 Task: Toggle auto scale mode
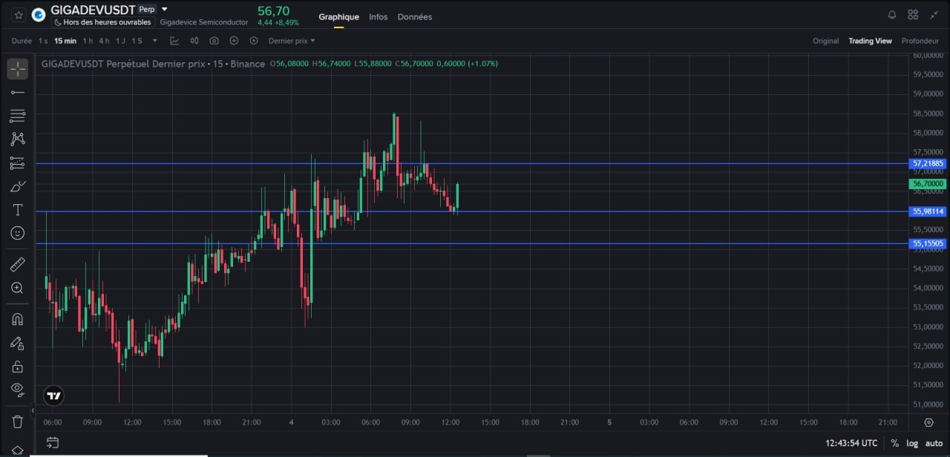(x=934, y=443)
